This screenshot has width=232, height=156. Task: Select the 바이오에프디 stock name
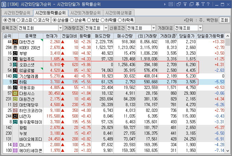point(31,139)
